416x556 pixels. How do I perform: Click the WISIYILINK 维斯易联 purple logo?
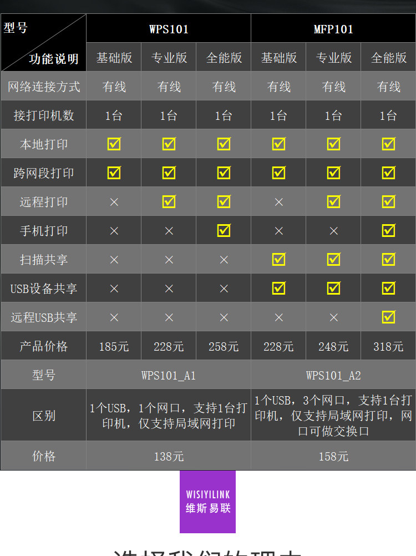[207, 502]
